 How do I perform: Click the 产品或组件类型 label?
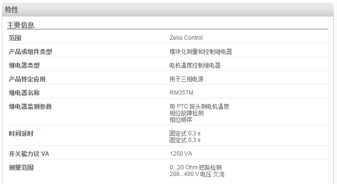point(30,52)
